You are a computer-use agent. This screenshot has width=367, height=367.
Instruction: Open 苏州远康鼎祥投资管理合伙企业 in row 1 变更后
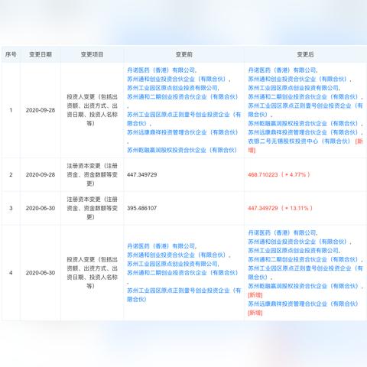(303, 132)
